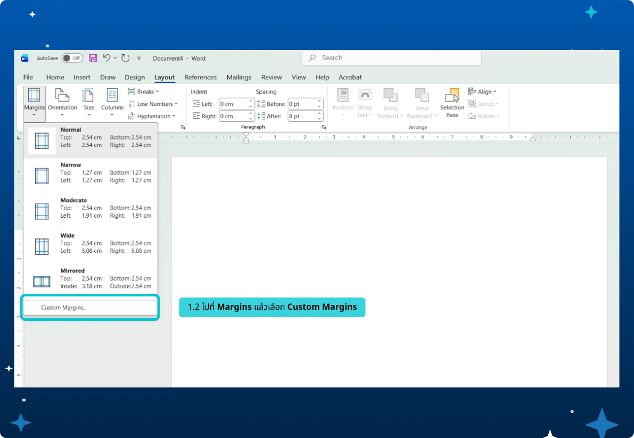Switch to the References tab

click(200, 77)
